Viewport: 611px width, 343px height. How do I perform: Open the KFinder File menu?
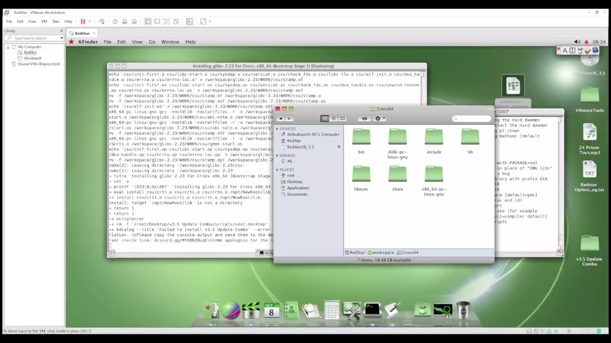107,42
